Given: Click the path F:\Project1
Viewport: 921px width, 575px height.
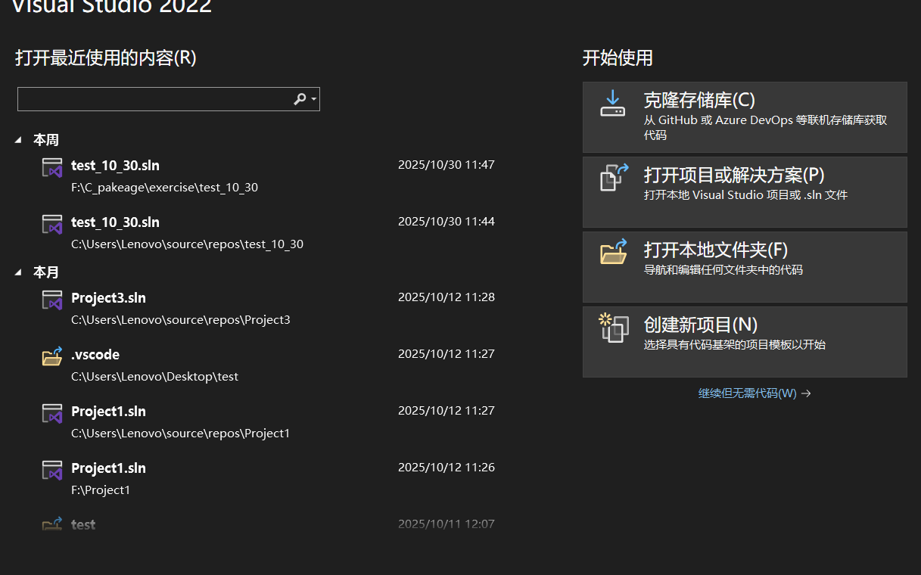Looking at the screenshot, I should (x=101, y=490).
